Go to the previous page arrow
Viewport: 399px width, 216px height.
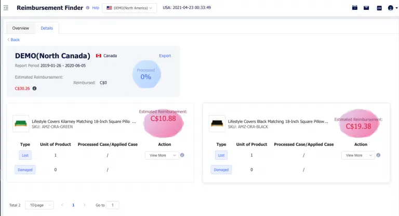pos(62,205)
